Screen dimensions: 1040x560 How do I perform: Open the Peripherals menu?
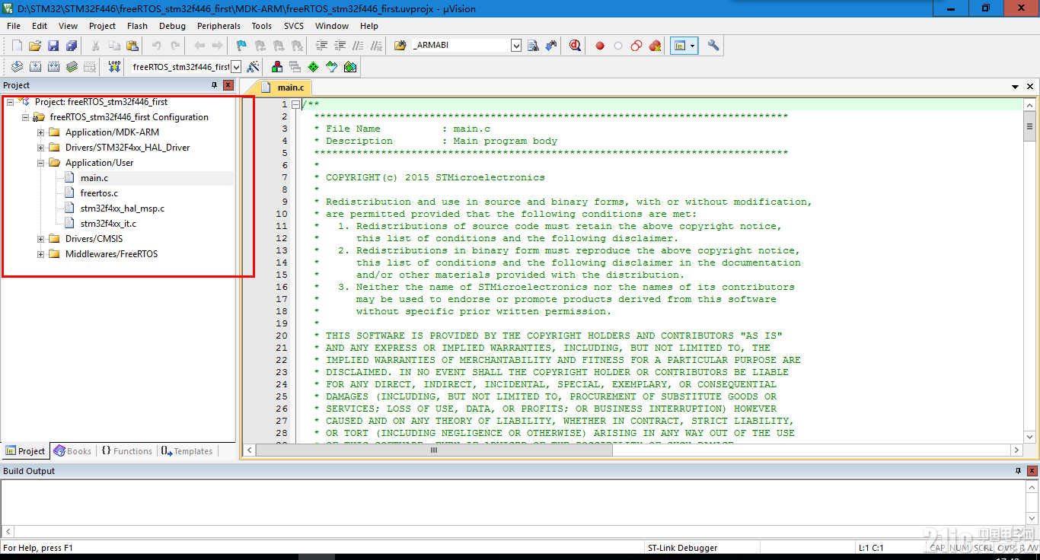pos(219,26)
